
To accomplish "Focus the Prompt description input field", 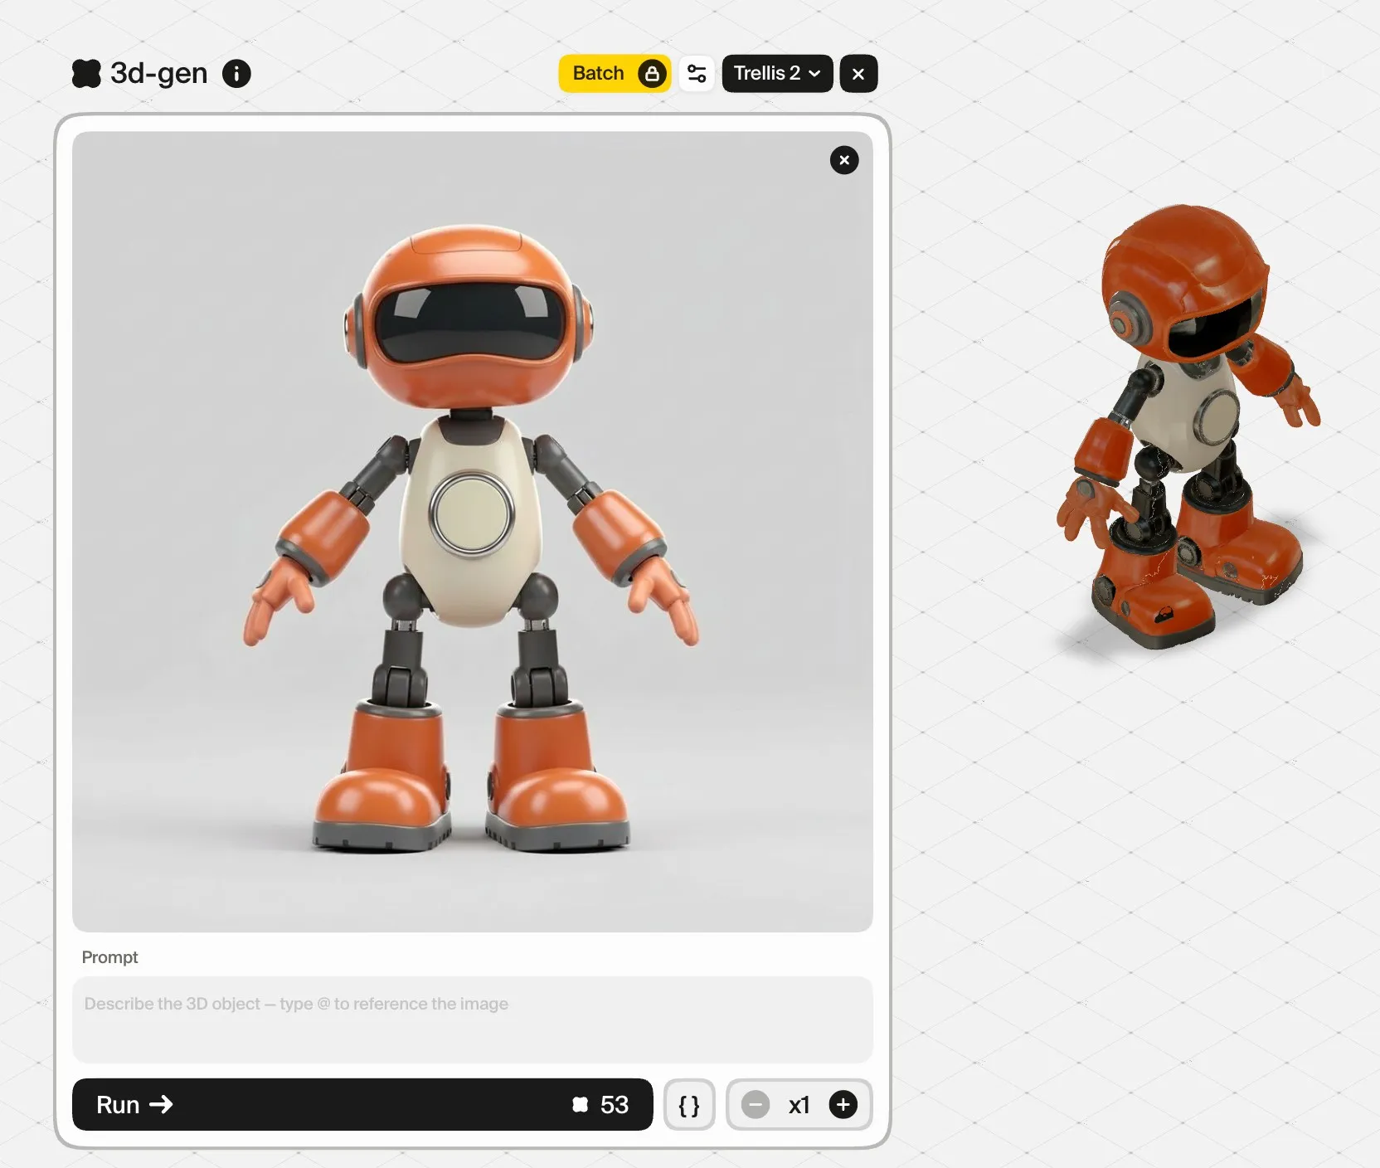I will point(473,1020).
